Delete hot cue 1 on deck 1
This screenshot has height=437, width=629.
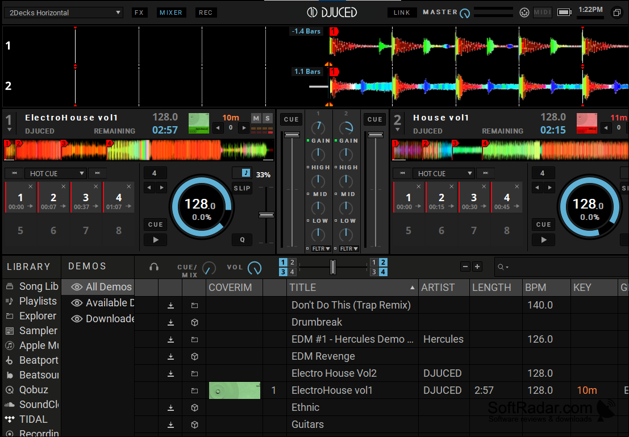(x=31, y=186)
